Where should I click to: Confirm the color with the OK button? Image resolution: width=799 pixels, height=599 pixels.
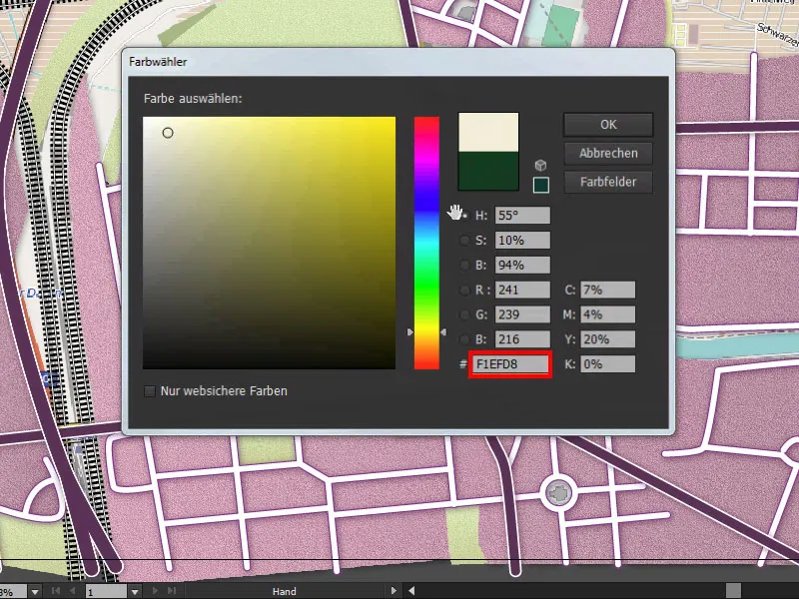(608, 124)
